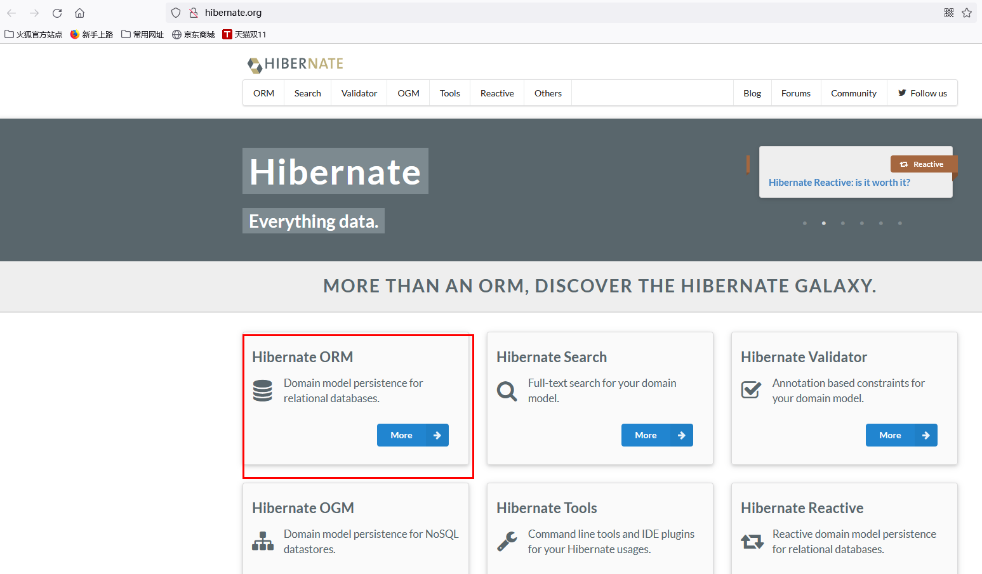
Task: Click the wrench icon in Hibernate Tools card
Action: click(507, 541)
